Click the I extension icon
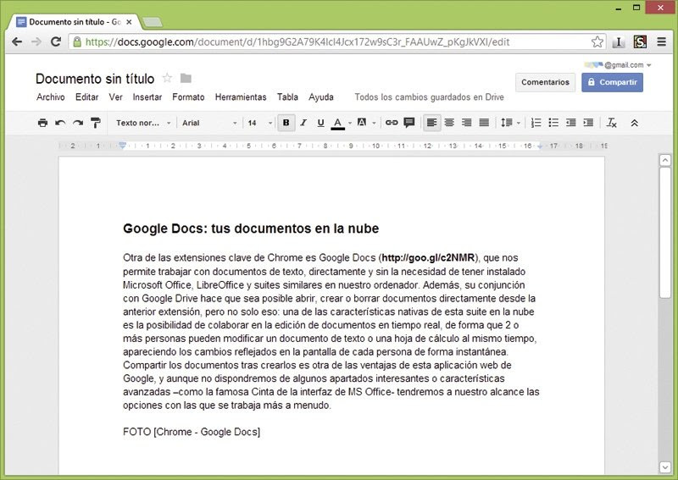This screenshot has height=480, width=678. (x=619, y=42)
